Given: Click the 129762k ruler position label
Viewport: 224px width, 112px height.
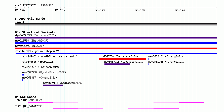Looking at the screenshot, I should 100,10.
